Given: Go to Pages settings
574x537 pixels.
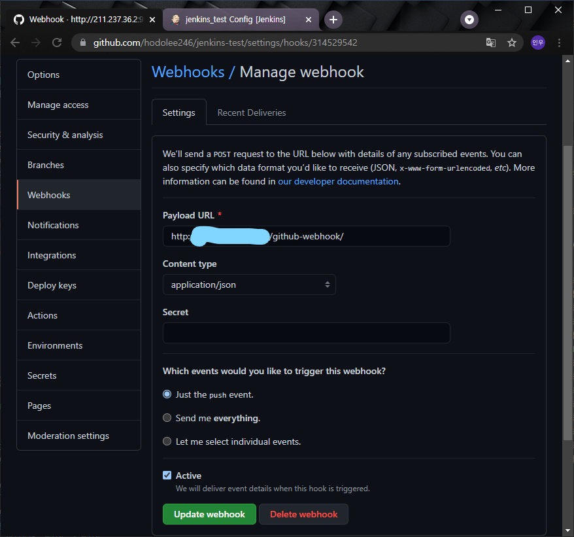Looking at the screenshot, I should point(78,405).
